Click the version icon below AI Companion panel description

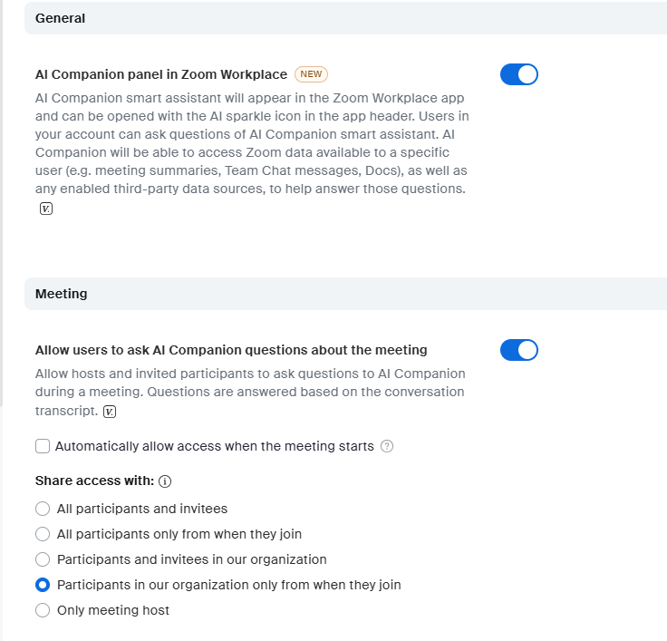pyautogui.click(x=46, y=209)
